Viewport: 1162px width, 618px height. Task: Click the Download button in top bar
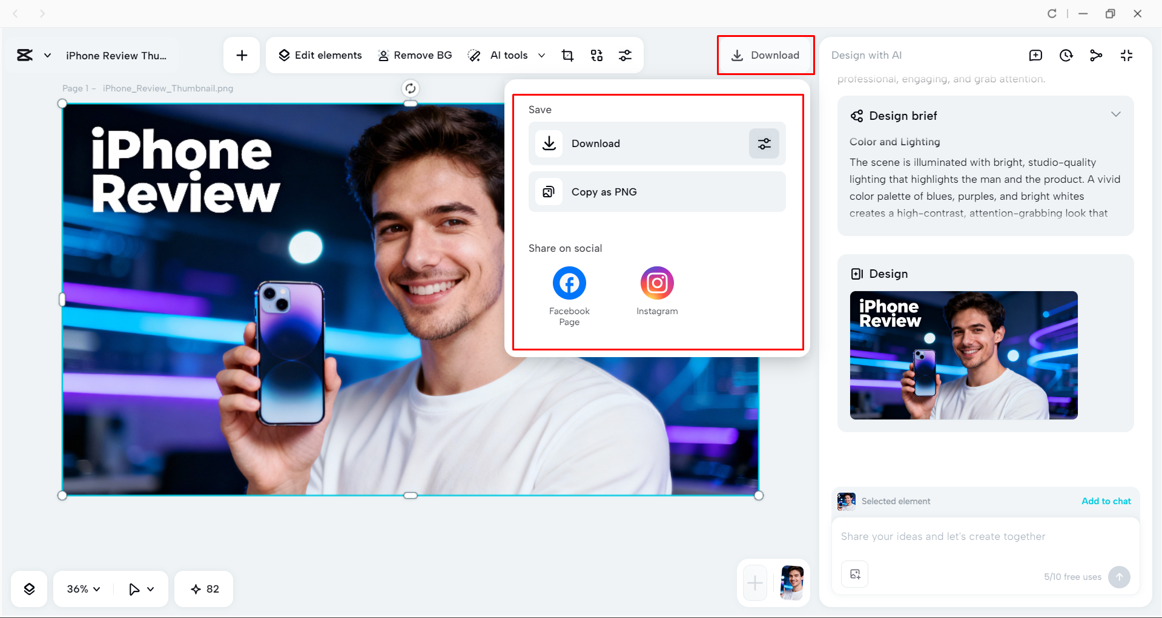click(x=765, y=55)
